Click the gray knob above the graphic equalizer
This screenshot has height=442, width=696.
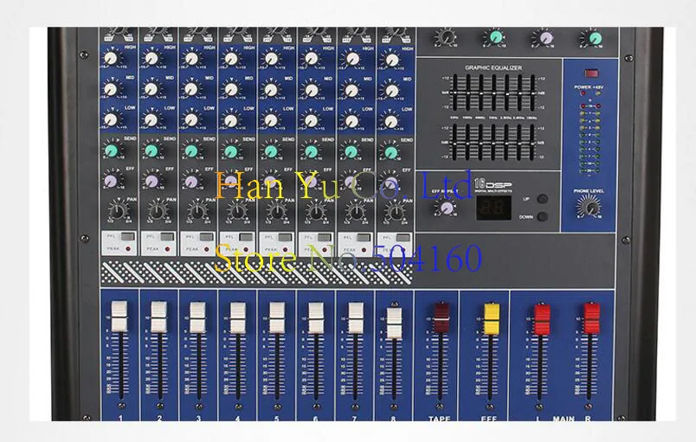446,38
